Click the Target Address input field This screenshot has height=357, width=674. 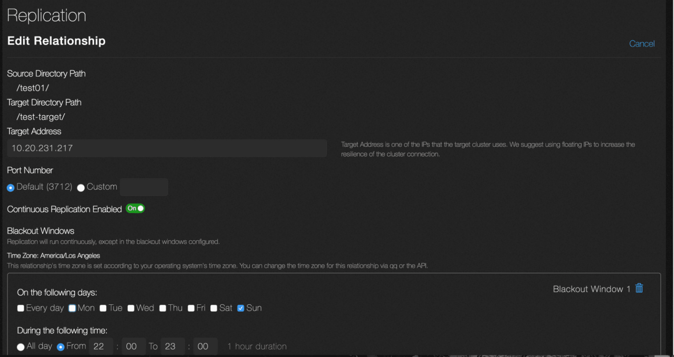167,148
